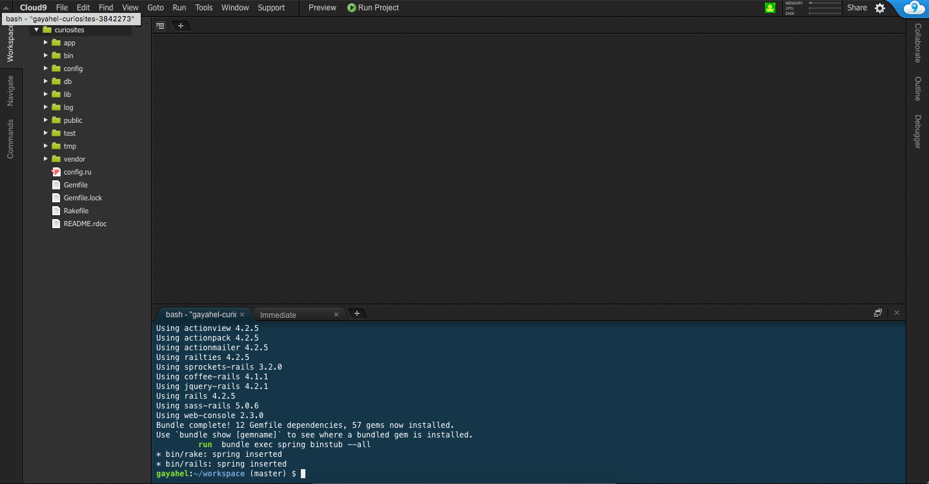
Task: Click the CPU usage bar
Action: [825, 8]
